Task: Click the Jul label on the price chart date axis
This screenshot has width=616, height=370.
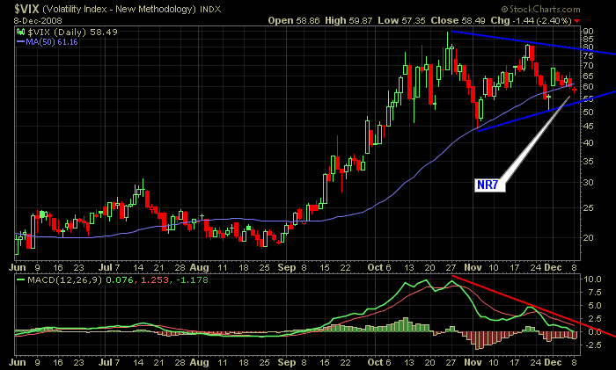Action: point(105,267)
